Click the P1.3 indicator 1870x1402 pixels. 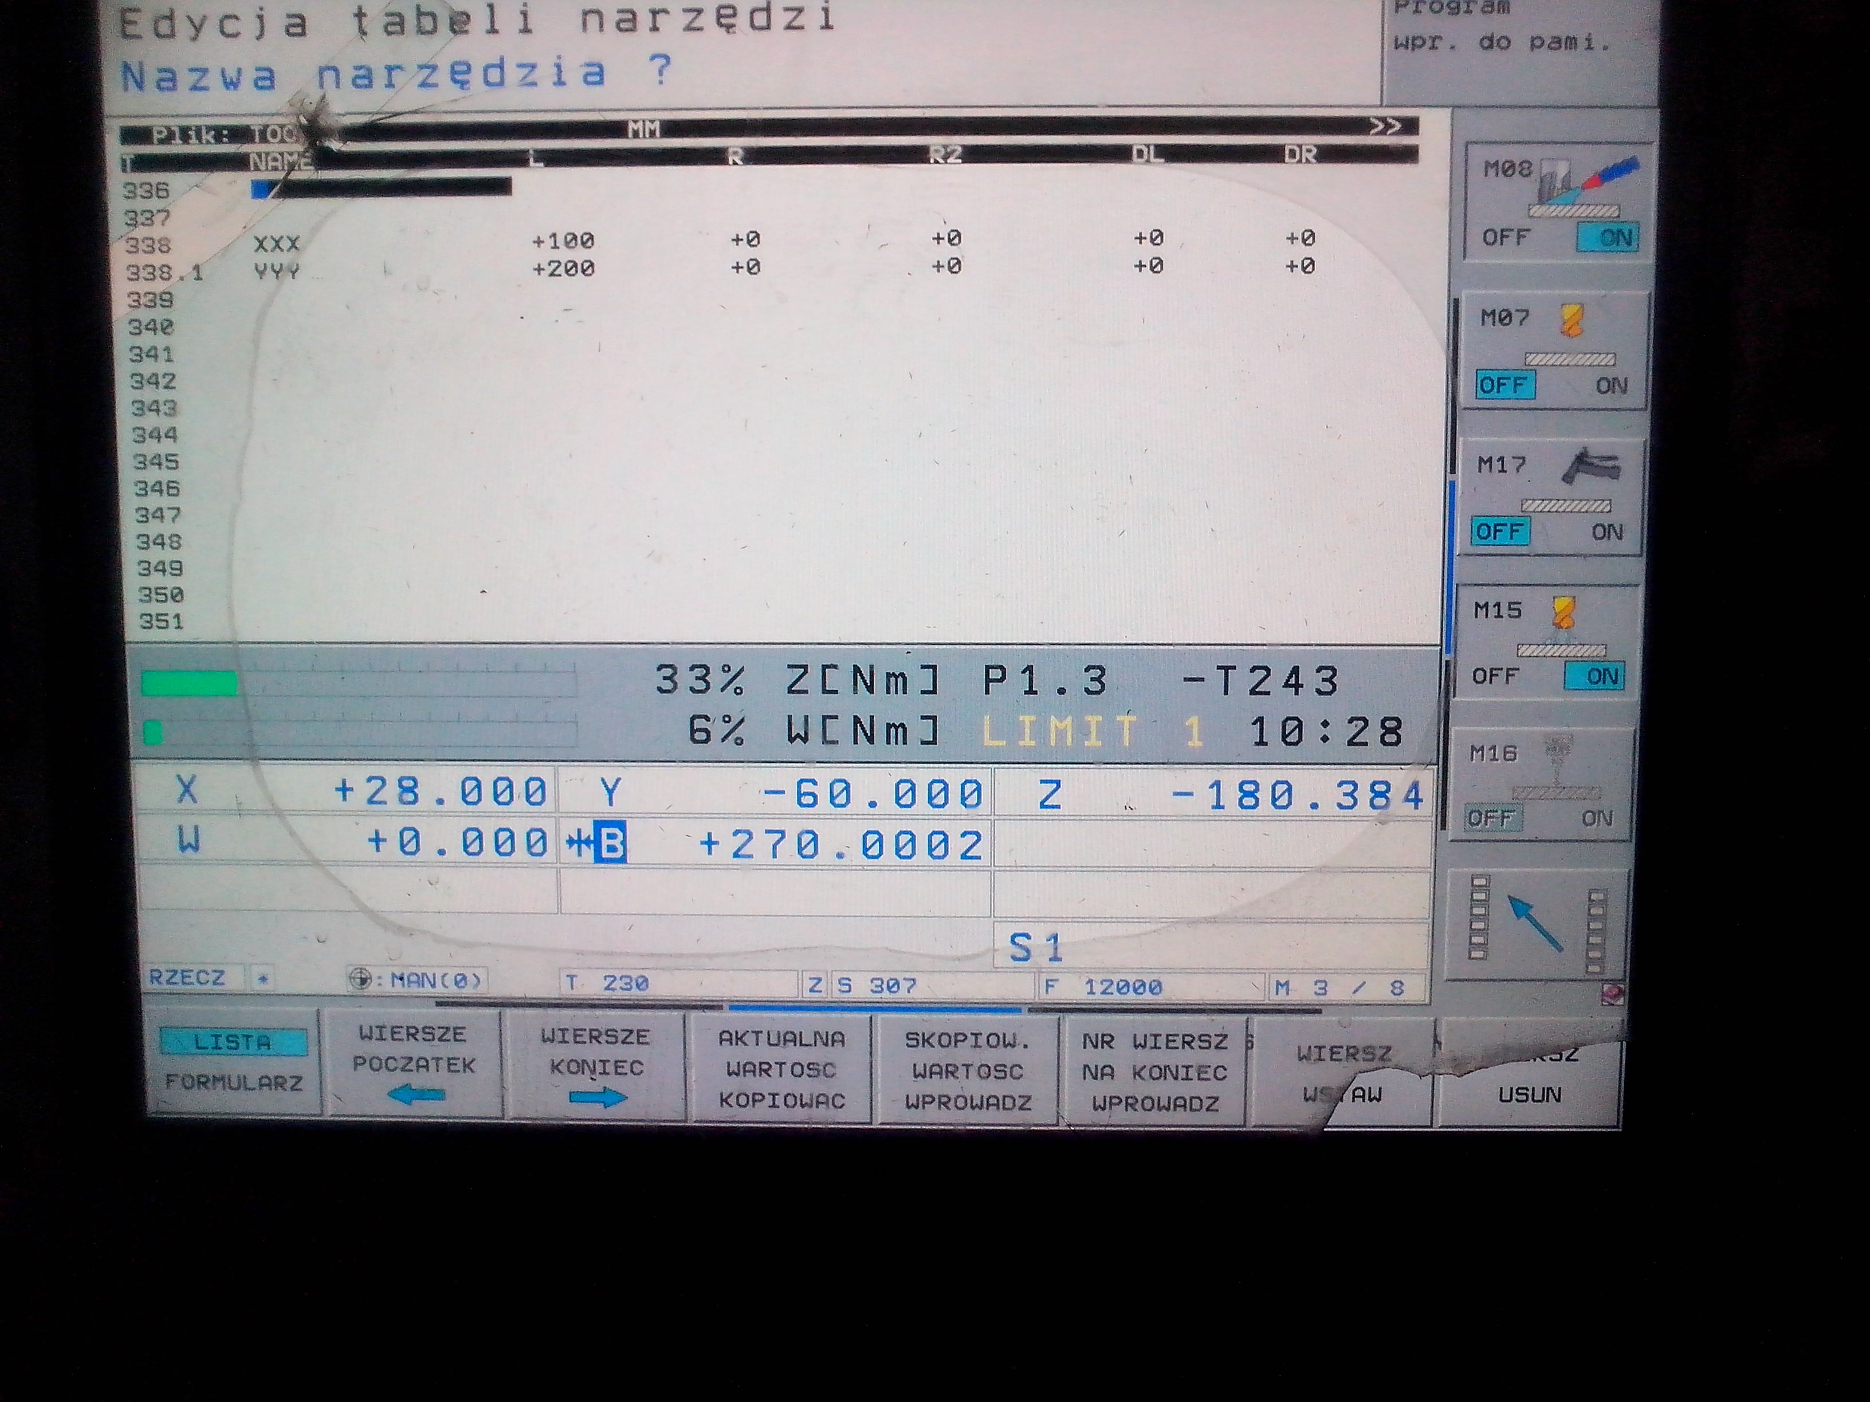pos(1045,681)
